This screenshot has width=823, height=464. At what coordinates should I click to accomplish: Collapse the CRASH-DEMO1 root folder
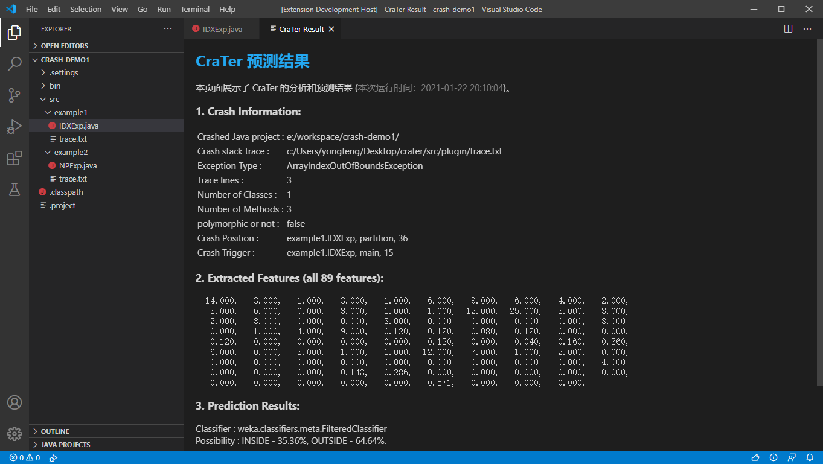(x=106, y=60)
